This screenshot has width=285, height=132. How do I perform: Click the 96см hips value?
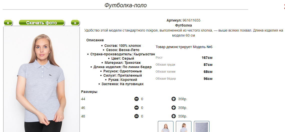(x=208, y=79)
